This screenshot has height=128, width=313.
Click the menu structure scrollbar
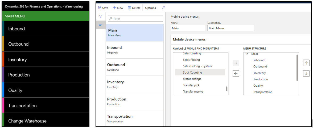point(297,68)
